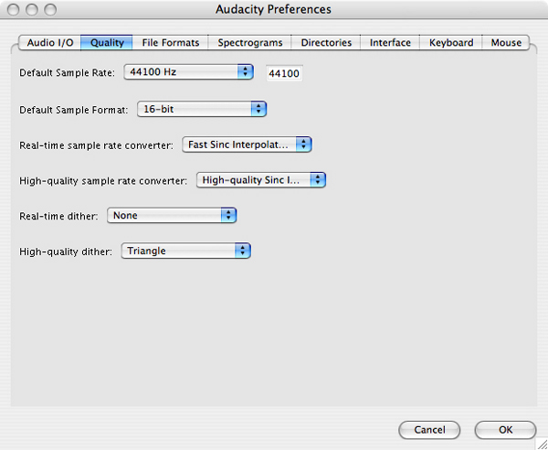Open the Default Sample Rate dropdown
The image size is (548, 450).
pos(189,72)
